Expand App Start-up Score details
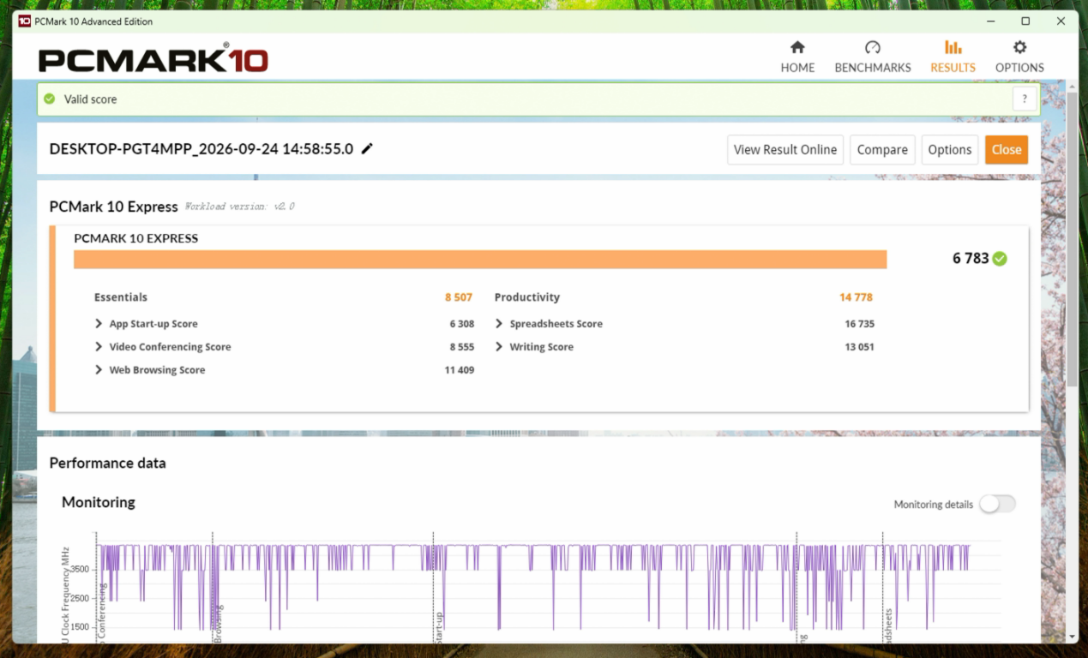The image size is (1088, 658). click(99, 324)
